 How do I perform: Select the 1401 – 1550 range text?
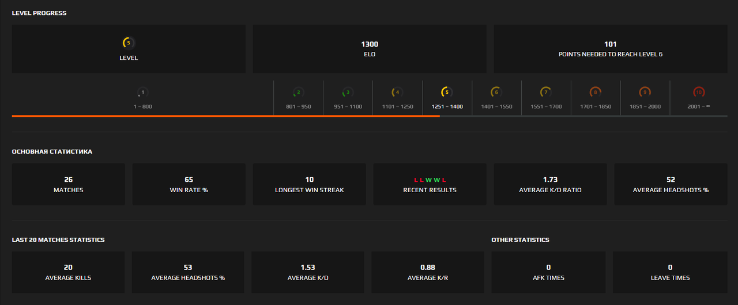click(496, 106)
